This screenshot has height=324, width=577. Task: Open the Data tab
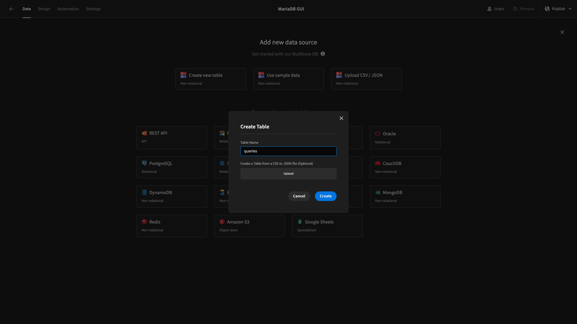pos(26,9)
